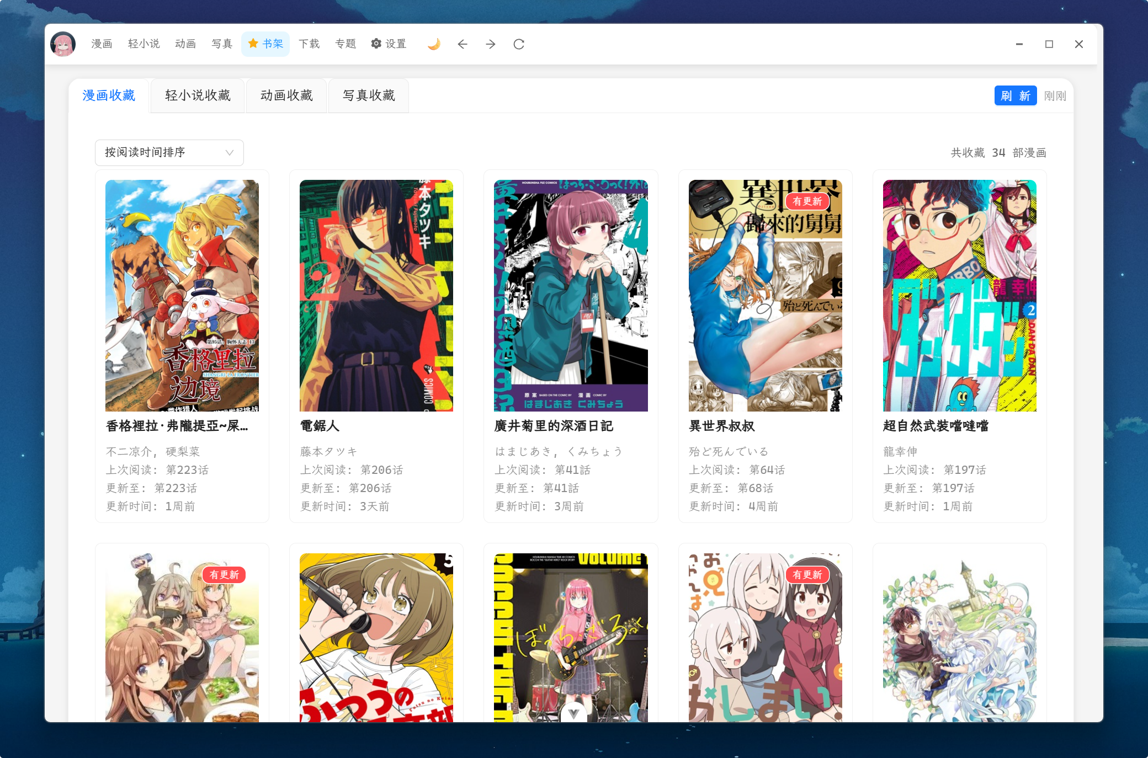Image resolution: width=1148 pixels, height=758 pixels.
Task: Switch to the 轻小说收藏 tab
Action: (198, 95)
